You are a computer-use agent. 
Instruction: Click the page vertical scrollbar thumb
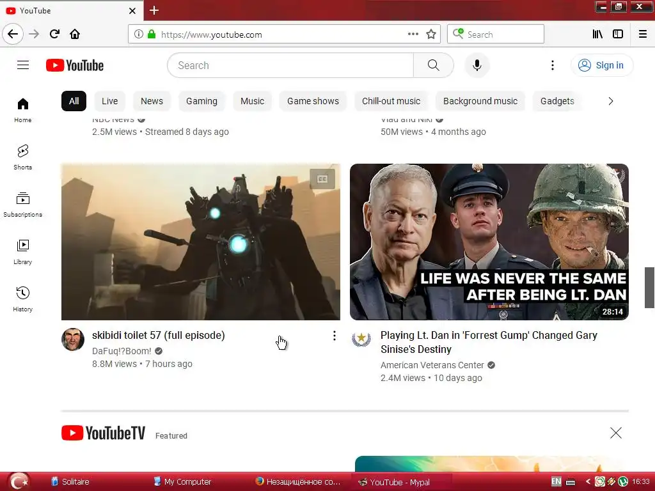[x=649, y=287]
